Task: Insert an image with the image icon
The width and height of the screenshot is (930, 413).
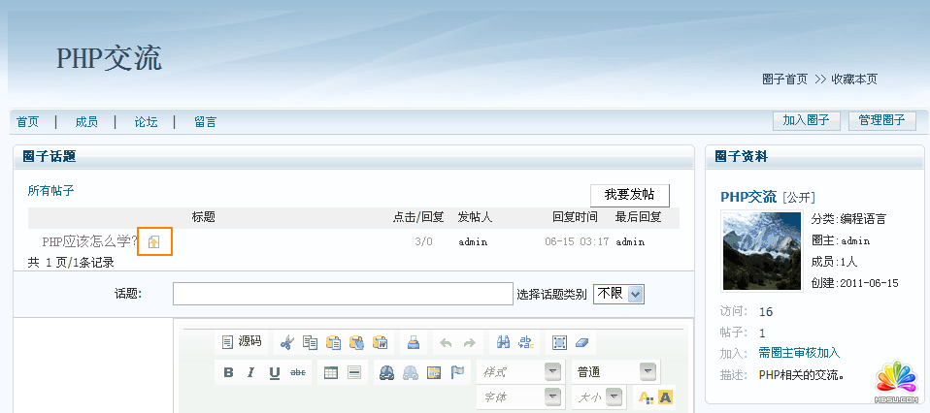Action: point(434,372)
